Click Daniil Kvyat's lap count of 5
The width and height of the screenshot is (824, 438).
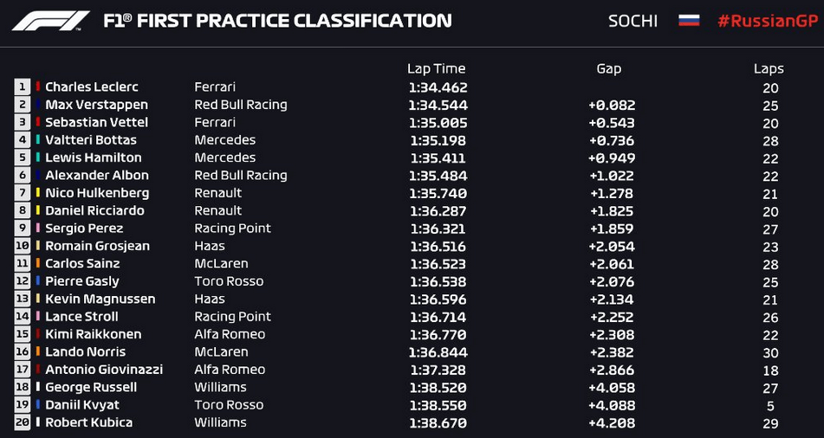pos(770,406)
